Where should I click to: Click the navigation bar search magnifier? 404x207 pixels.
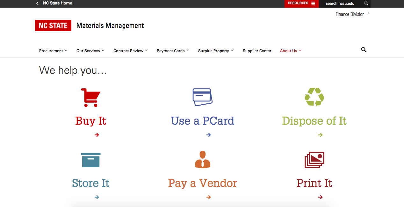tap(364, 50)
